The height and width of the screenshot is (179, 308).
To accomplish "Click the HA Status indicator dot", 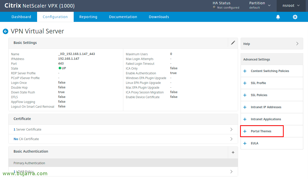I will click(214, 7).
